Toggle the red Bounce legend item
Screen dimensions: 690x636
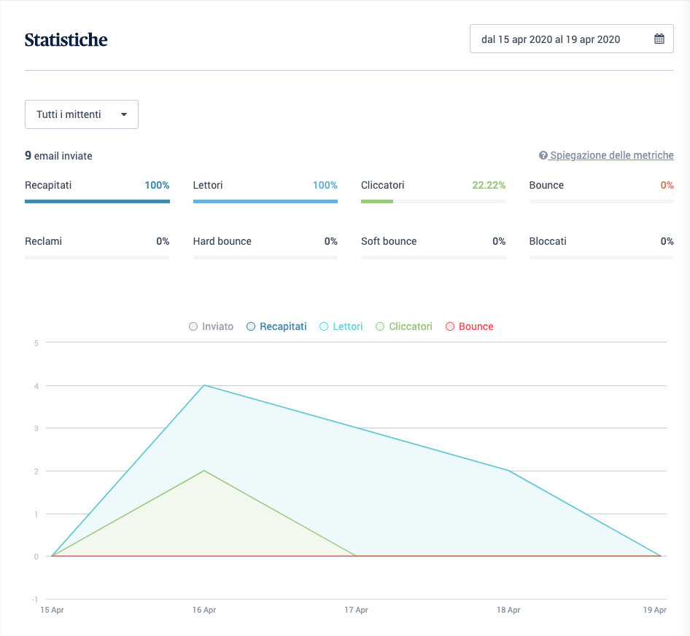[x=469, y=327]
